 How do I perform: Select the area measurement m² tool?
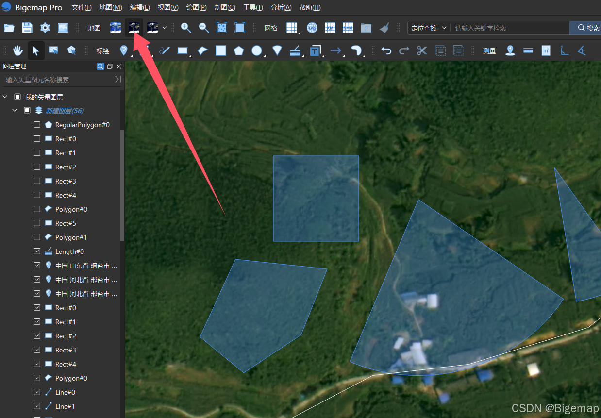545,50
